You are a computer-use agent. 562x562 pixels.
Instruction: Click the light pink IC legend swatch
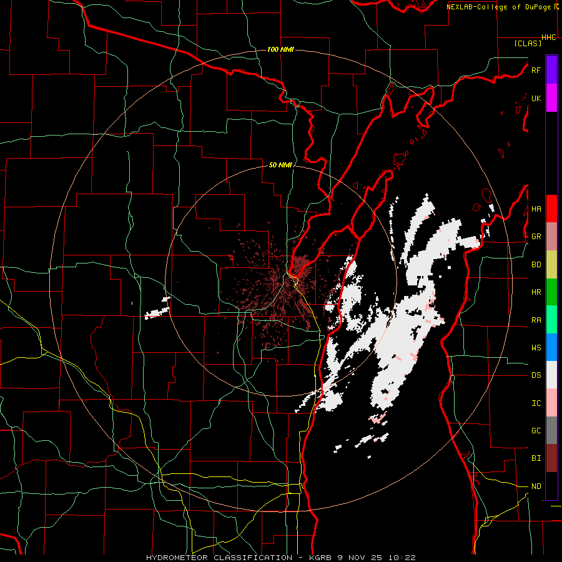pyautogui.click(x=551, y=403)
